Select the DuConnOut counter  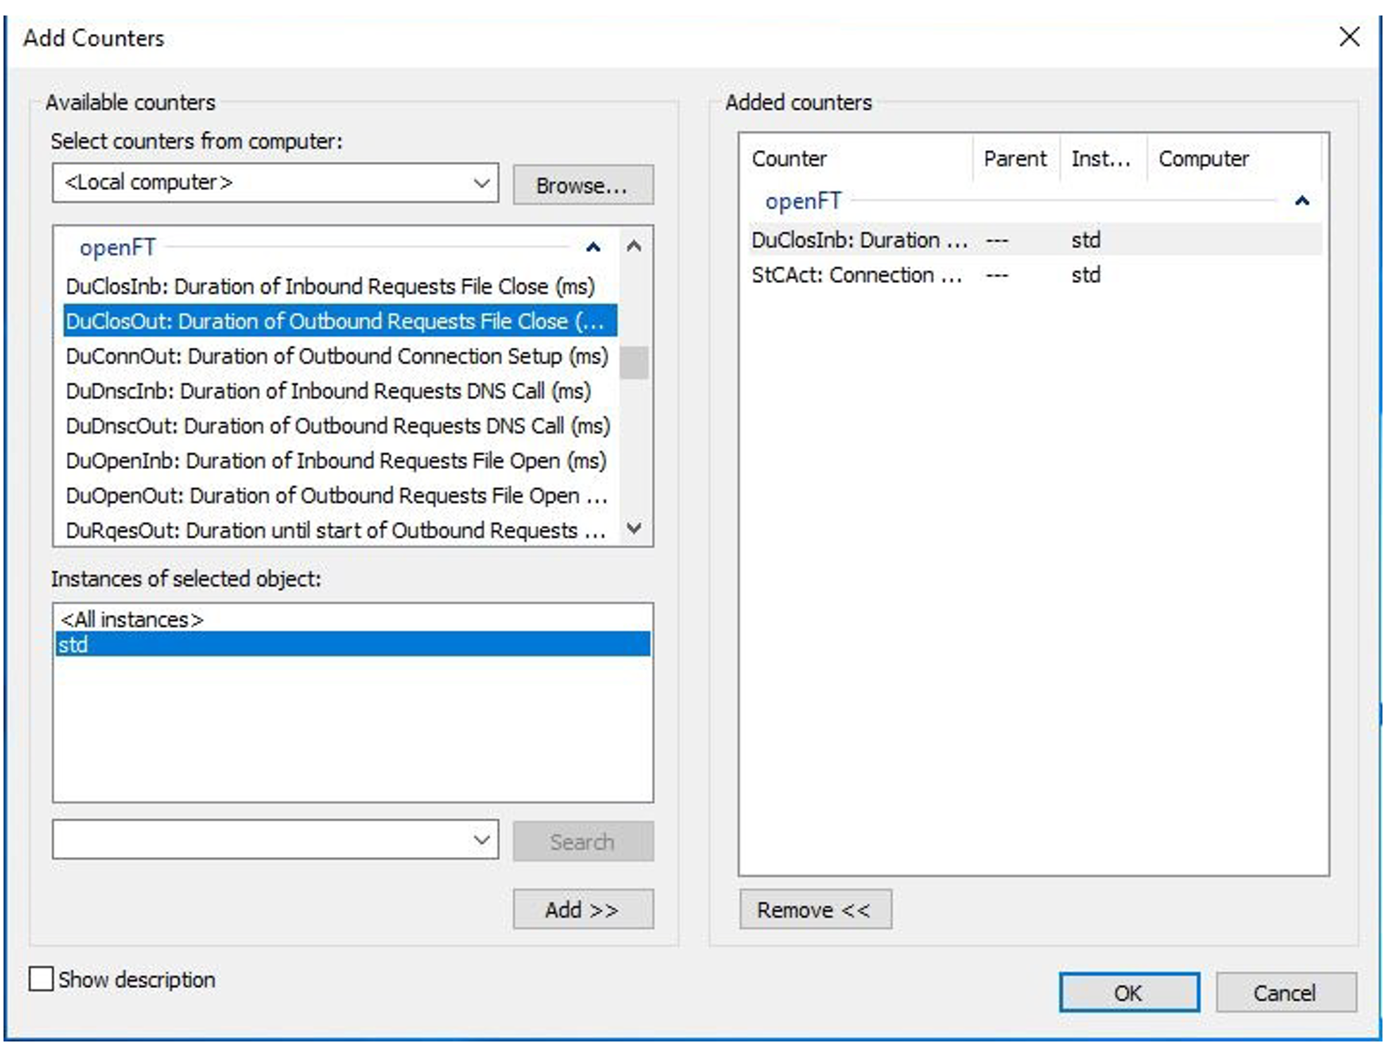(337, 356)
